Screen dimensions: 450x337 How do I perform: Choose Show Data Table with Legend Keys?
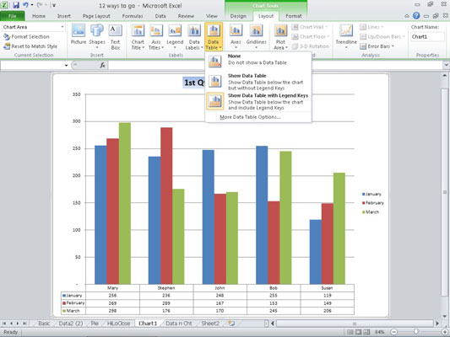pyautogui.click(x=258, y=101)
